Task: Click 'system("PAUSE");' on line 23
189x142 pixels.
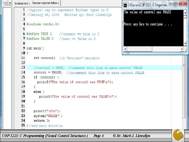Action: click(48, 116)
